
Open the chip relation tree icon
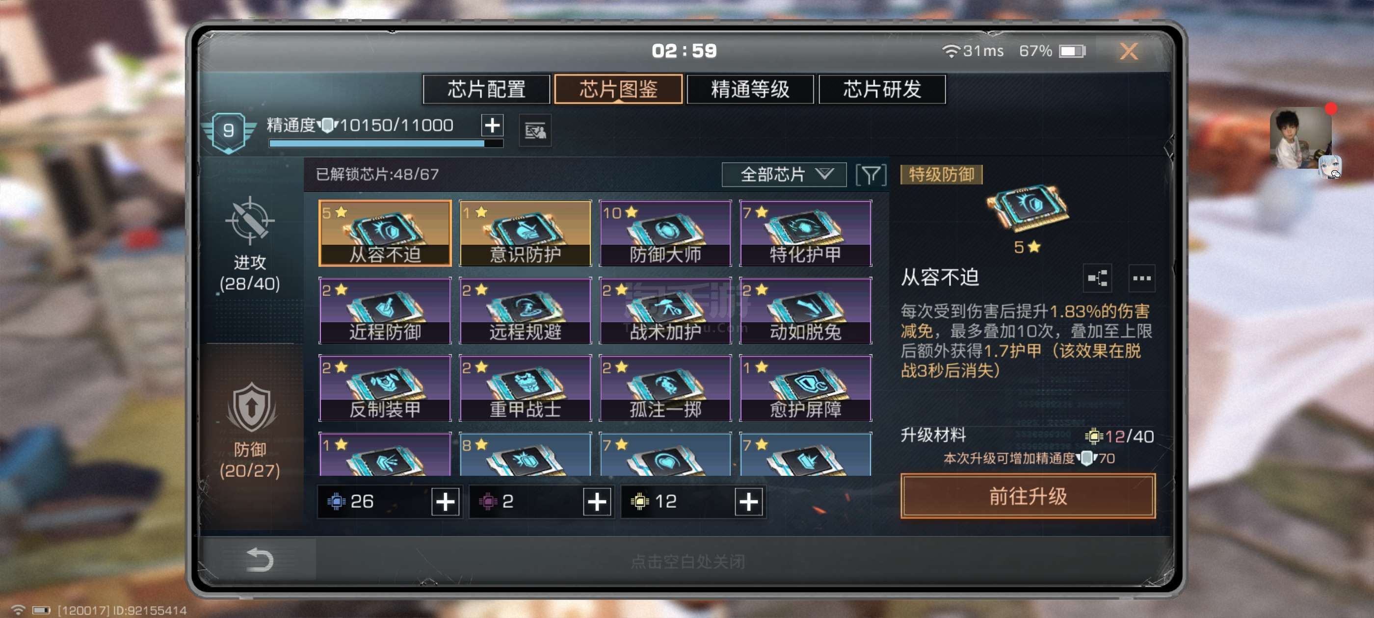1097,277
